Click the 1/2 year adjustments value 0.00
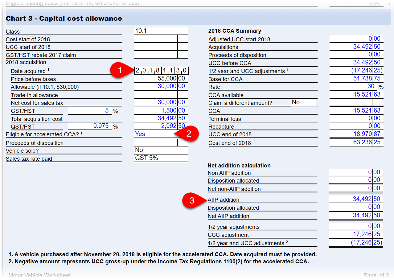This screenshot has height=280, width=394. [x=356, y=226]
